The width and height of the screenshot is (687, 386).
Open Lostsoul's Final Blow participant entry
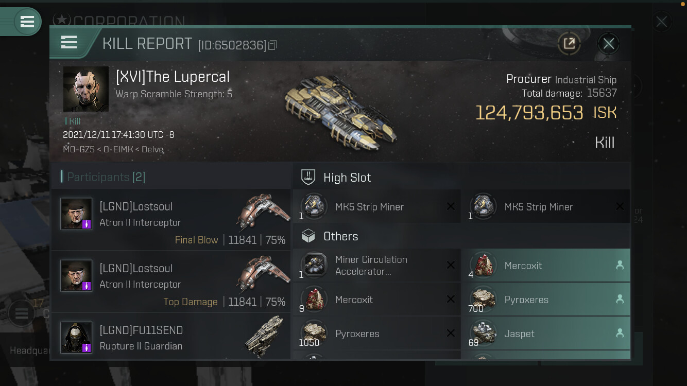171,219
